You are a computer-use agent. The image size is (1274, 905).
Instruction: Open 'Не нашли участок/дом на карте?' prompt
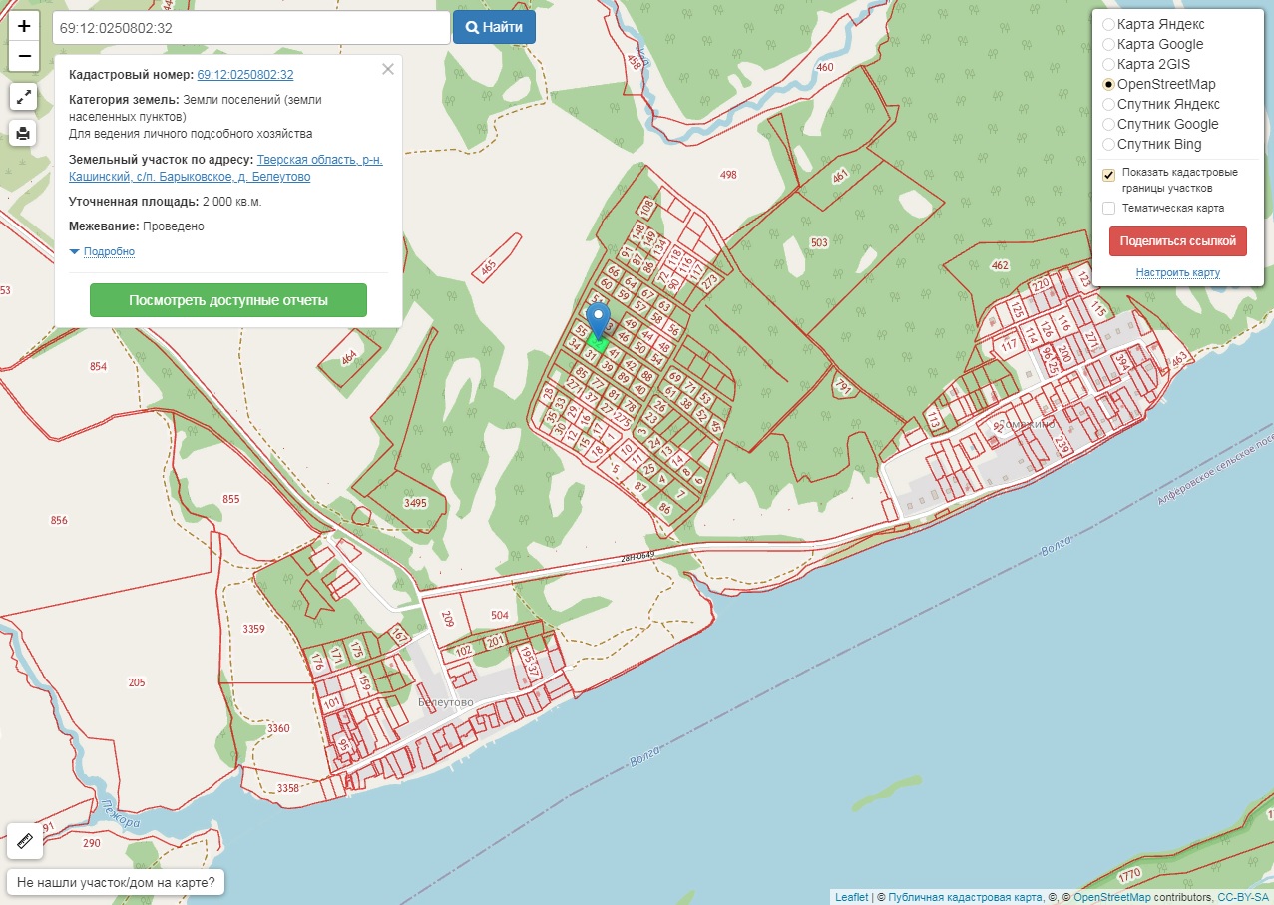point(116,883)
